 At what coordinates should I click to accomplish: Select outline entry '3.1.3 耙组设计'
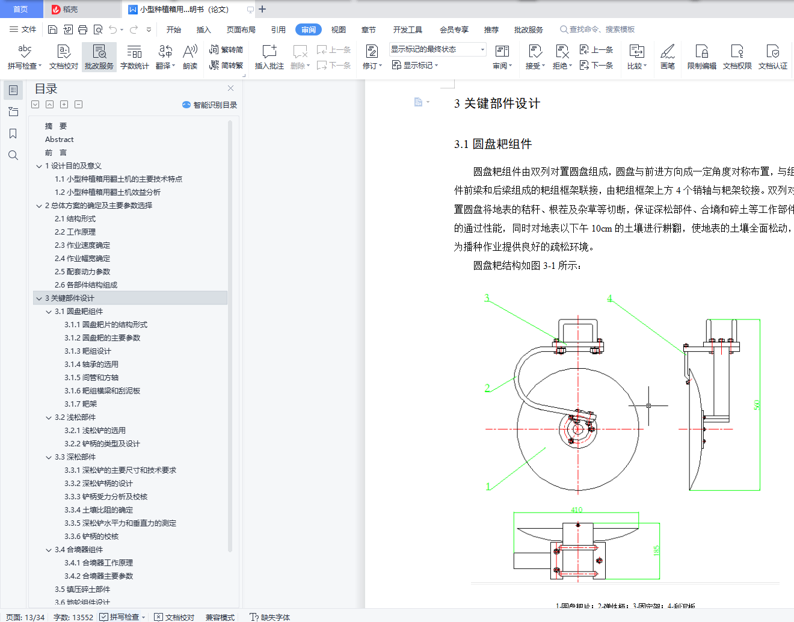tap(88, 351)
